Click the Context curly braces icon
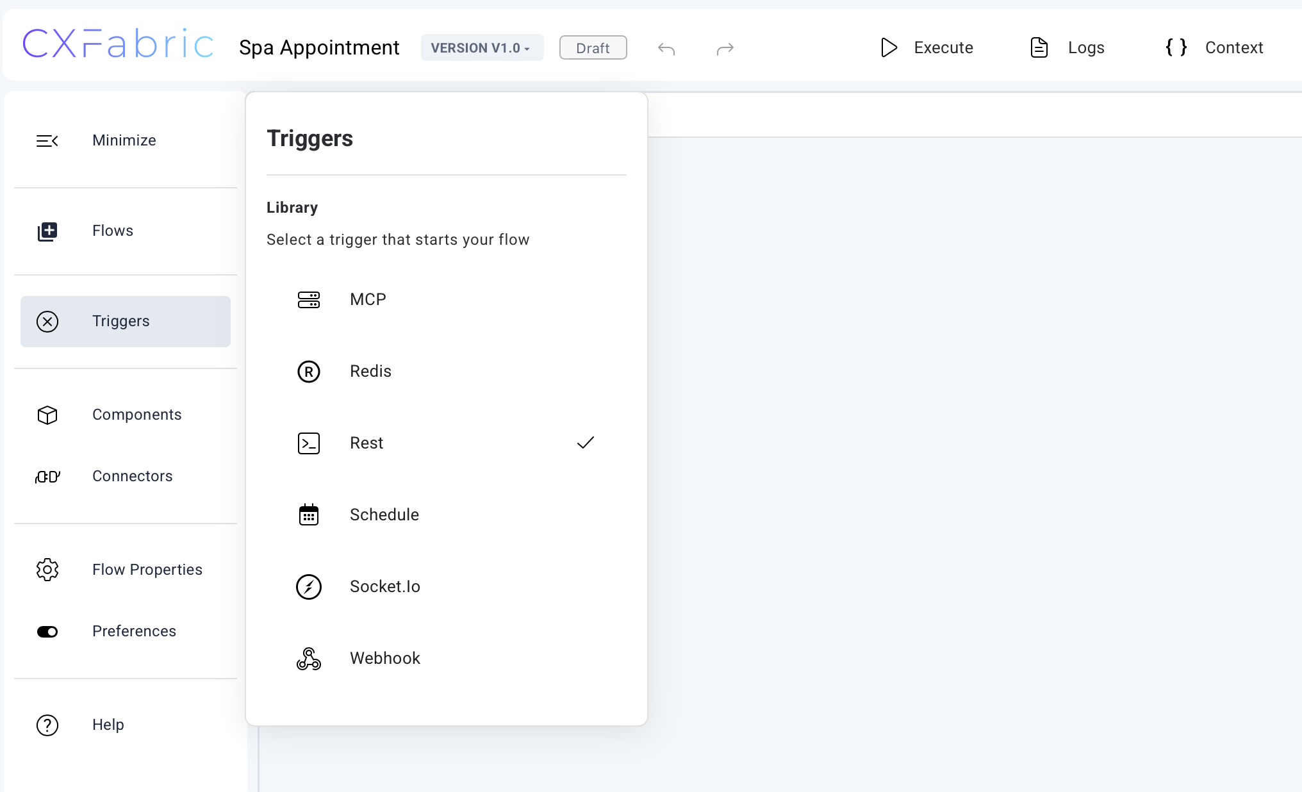 [1176, 47]
